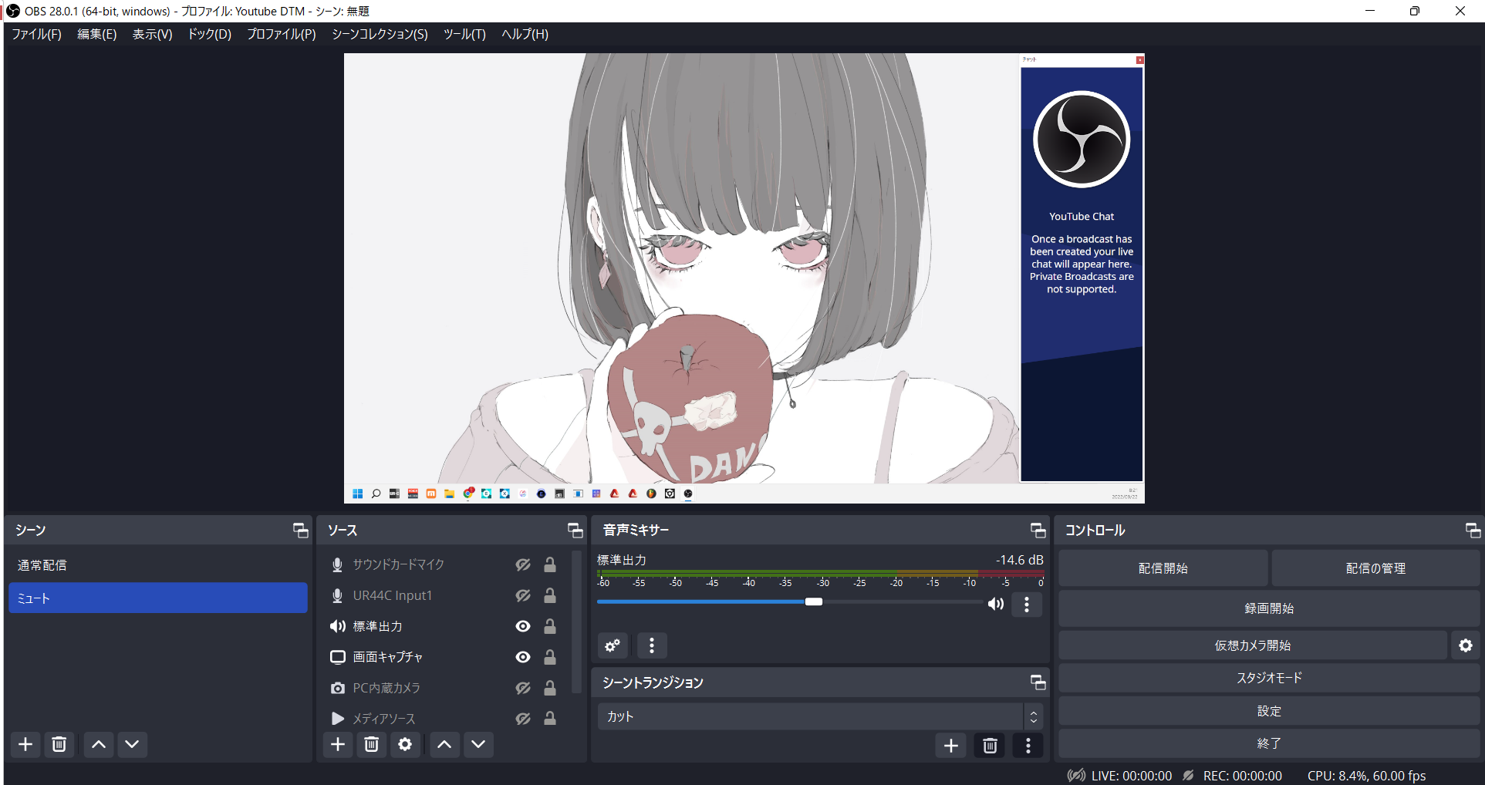Screen dimensions: 1485x785
Task: Add a new source with plus icon
Action: pyautogui.click(x=338, y=744)
